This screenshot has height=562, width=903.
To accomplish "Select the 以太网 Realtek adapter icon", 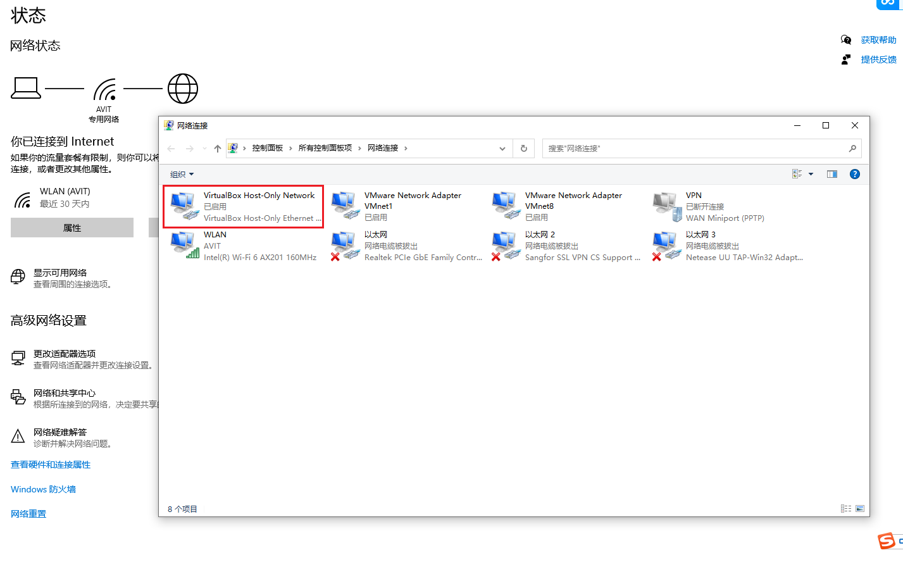I will (345, 246).
